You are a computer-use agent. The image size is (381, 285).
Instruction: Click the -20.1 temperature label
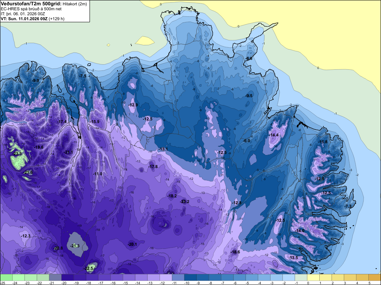(x=133, y=244)
